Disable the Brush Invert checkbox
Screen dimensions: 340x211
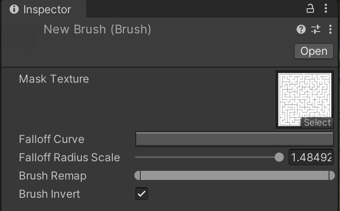click(x=142, y=194)
